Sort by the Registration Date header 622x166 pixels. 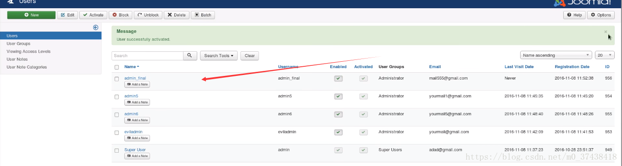click(572, 67)
